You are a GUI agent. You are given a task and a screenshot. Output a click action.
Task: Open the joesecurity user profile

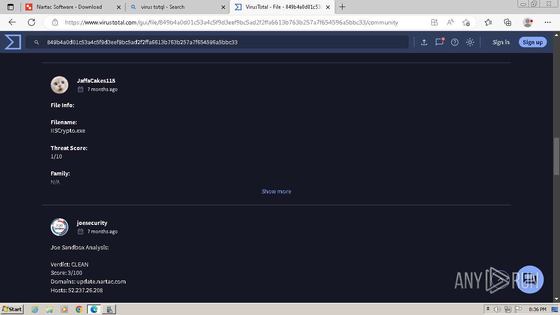click(92, 223)
